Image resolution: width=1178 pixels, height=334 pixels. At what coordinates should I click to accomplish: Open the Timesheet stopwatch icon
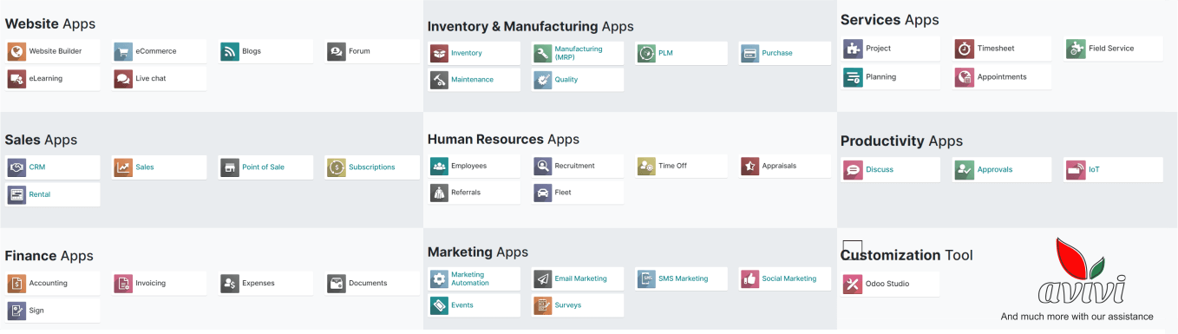click(965, 49)
